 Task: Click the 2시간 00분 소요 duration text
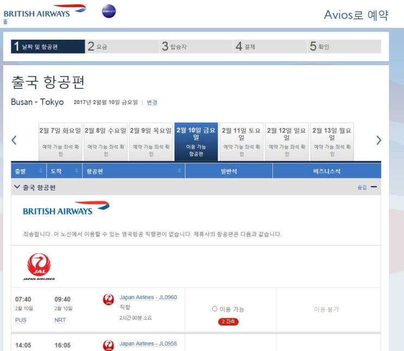[135, 318]
